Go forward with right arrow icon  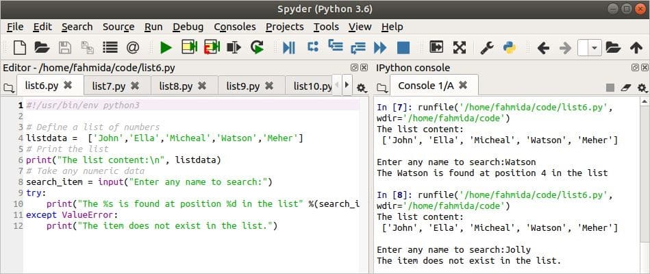pos(565,48)
